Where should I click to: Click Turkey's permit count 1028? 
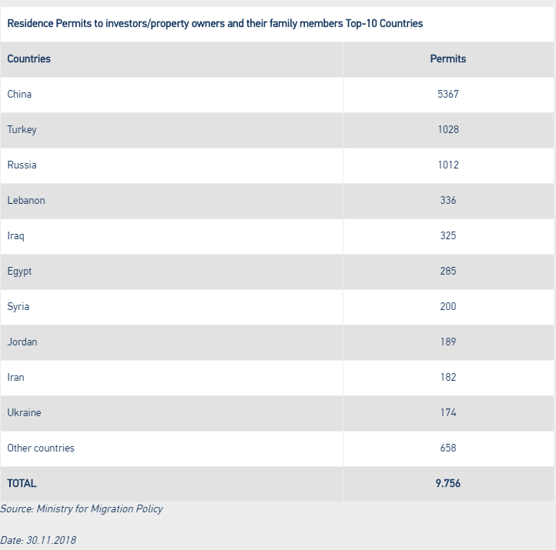pyautogui.click(x=447, y=129)
